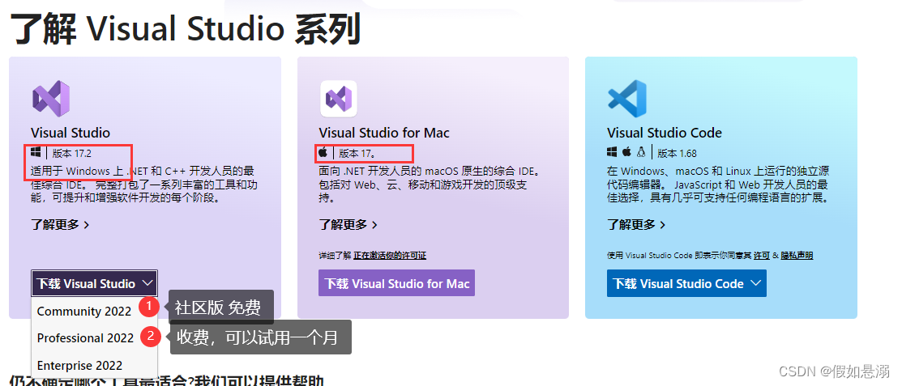Click the 版本 1.68 text
This screenshot has height=386, width=902.
coord(677,154)
